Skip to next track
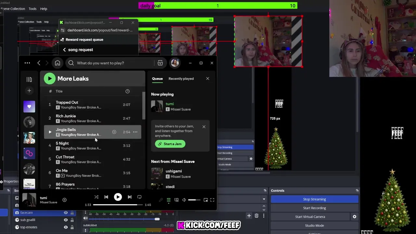 tap(129, 197)
